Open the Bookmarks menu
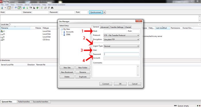The width and height of the screenshot is (201, 107). coord(36,5)
